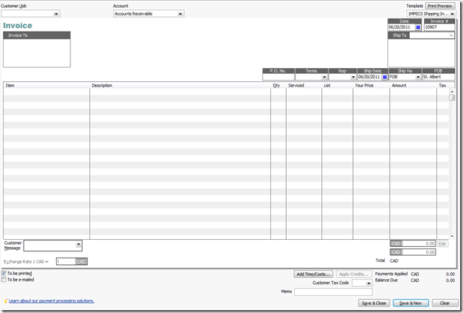Open the Rep dropdown
The width and height of the screenshot is (463, 313).
(x=353, y=77)
